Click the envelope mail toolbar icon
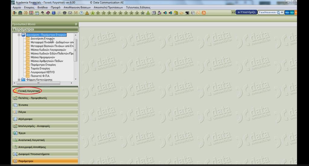Viewport: 309px width, 166px height. point(70,13)
